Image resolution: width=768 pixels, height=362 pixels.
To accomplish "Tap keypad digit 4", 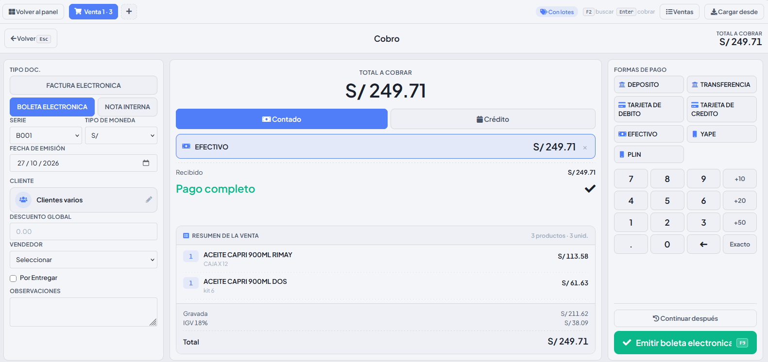I will [631, 200].
